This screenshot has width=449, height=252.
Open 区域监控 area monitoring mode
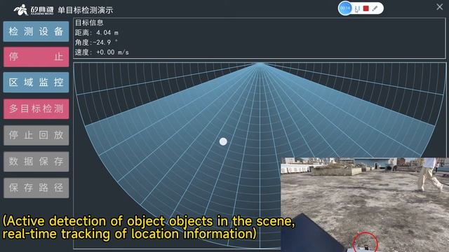36,83
